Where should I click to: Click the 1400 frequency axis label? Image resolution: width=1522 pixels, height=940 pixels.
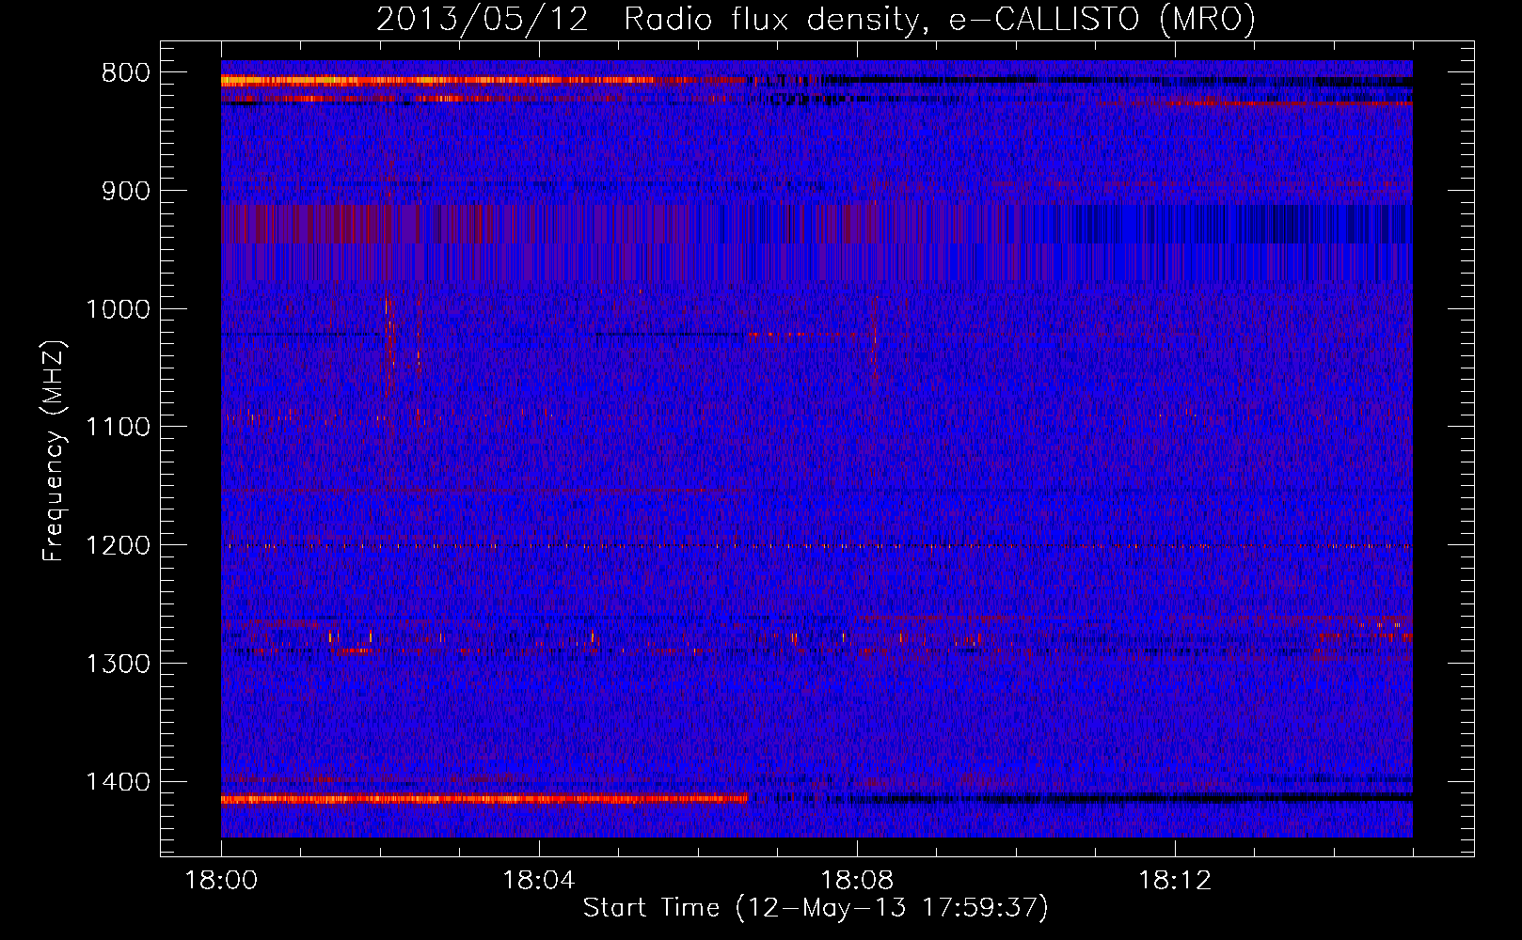[x=118, y=782]
